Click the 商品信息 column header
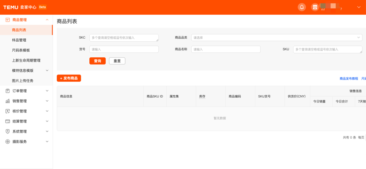The image size is (366, 169). coord(66,96)
